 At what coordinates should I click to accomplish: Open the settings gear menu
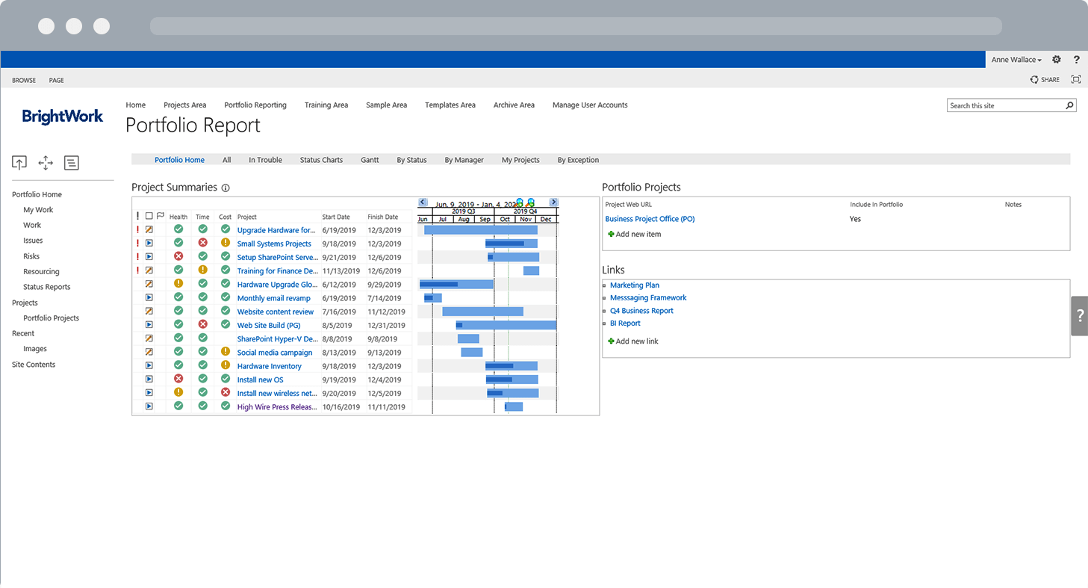coord(1056,60)
